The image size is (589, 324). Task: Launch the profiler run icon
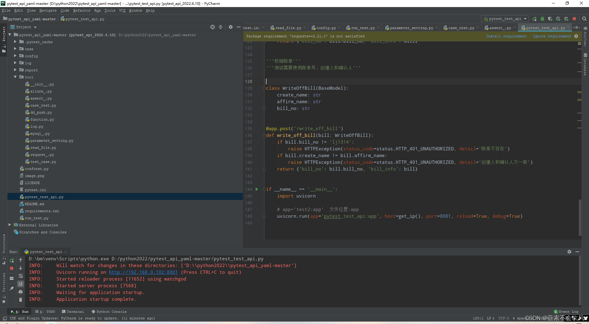tap(558, 19)
